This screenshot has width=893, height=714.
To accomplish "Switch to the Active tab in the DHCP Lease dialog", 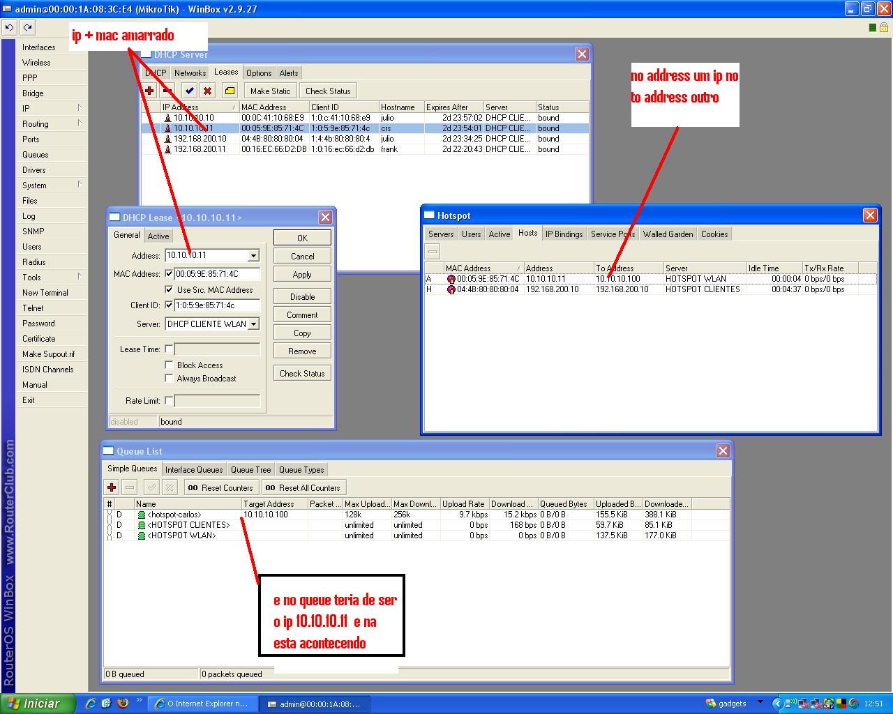I will (158, 236).
